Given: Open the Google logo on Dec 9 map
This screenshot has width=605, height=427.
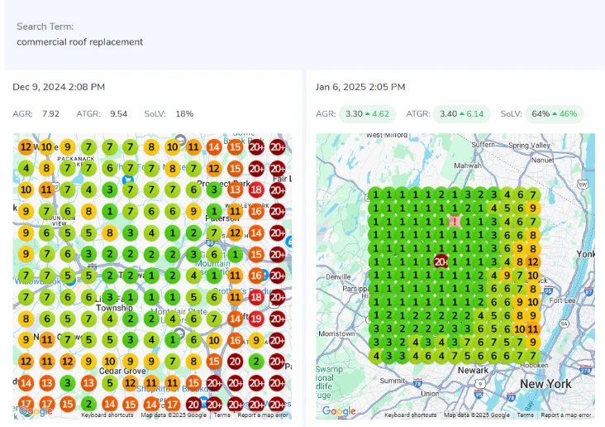Looking at the screenshot, I should click(x=36, y=411).
